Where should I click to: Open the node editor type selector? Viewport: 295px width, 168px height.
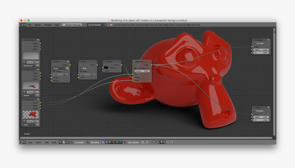[23, 142]
